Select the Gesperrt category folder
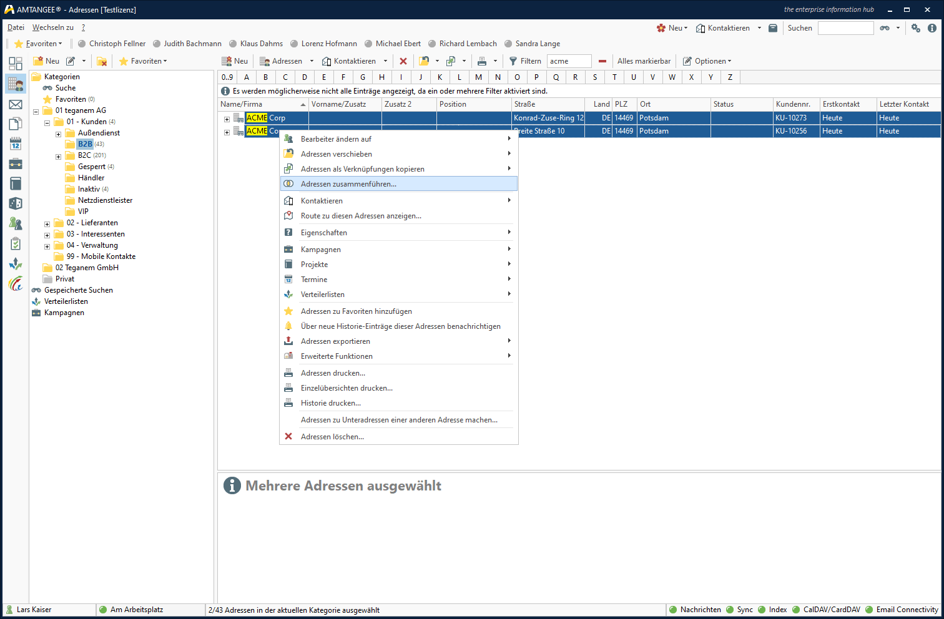 (91, 167)
